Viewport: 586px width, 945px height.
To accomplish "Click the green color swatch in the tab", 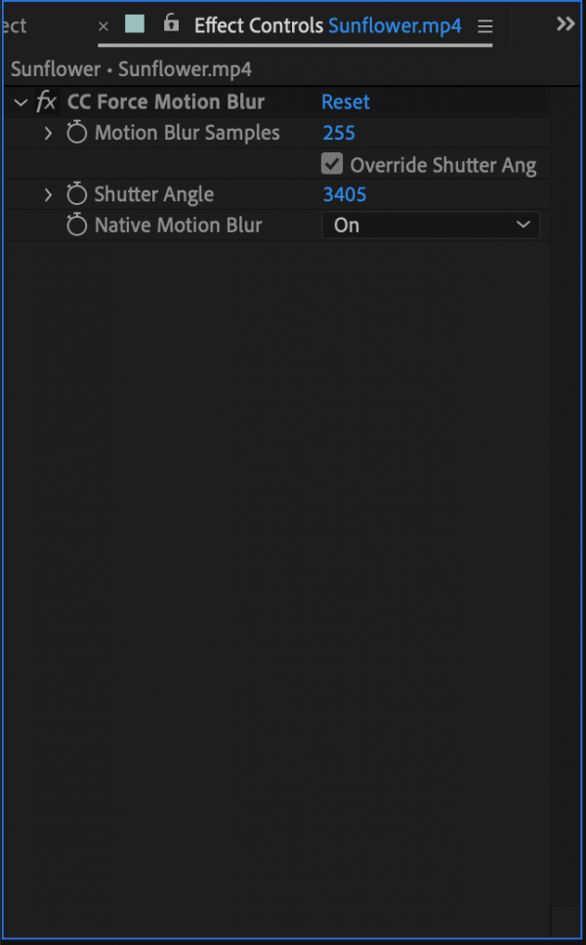I will click(134, 24).
